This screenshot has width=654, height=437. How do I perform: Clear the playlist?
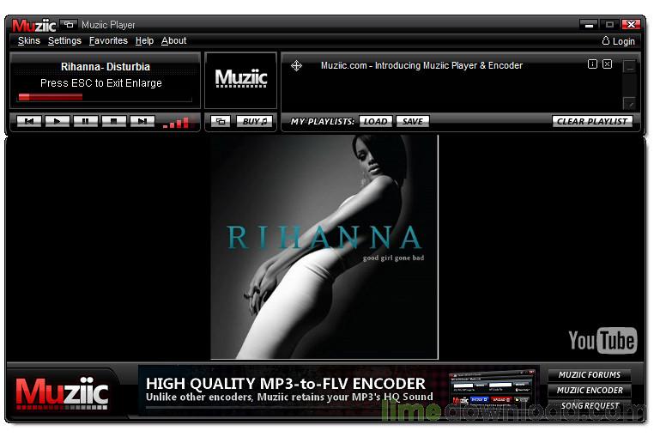[592, 121]
